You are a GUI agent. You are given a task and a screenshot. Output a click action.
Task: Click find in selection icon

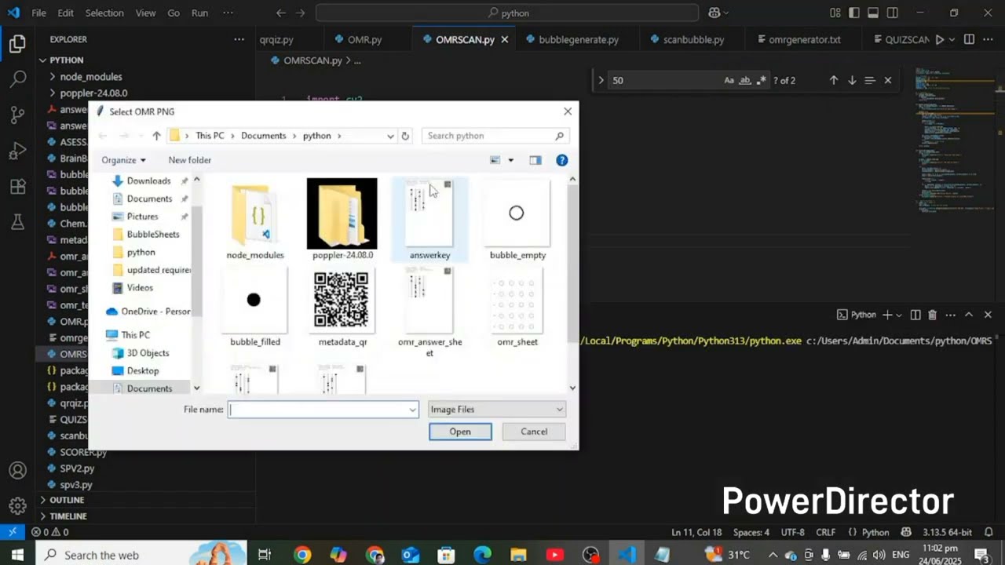[x=870, y=80]
